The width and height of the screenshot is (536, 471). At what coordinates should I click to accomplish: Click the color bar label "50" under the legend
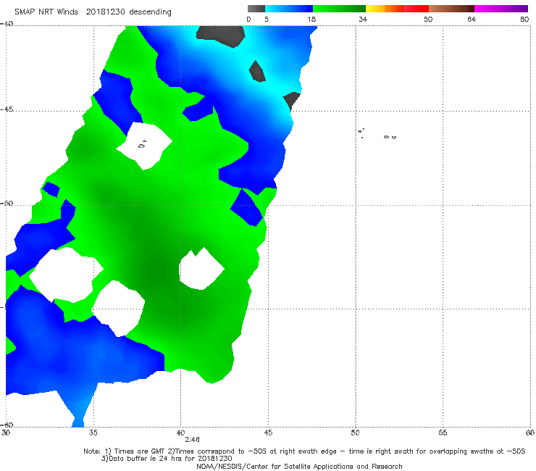coord(428,19)
